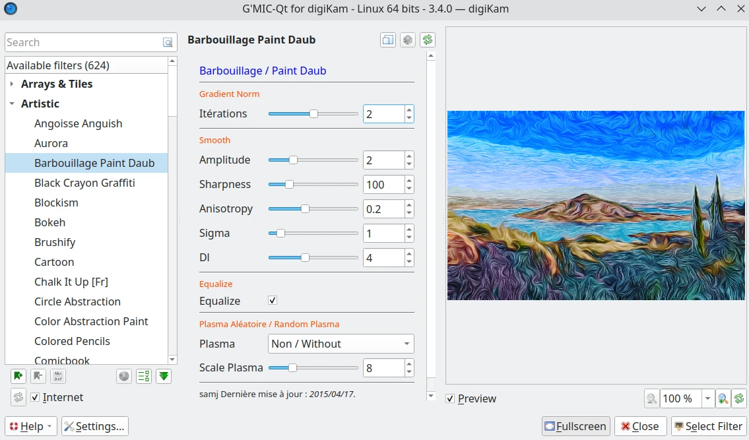Refresh the preview using the green arrows icon
Viewport: 749px width, 440px height.
click(x=739, y=398)
